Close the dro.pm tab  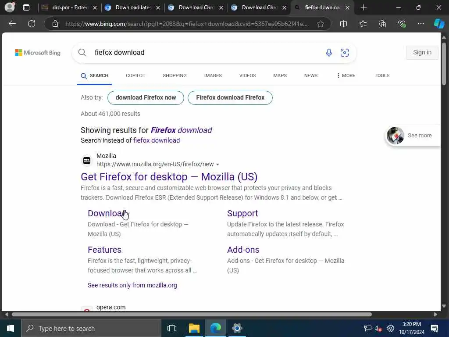click(95, 8)
